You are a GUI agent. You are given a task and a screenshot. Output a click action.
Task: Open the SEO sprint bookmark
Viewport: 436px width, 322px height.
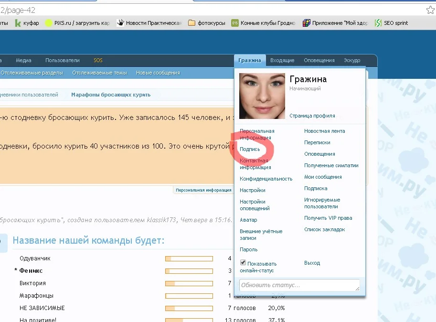point(391,23)
